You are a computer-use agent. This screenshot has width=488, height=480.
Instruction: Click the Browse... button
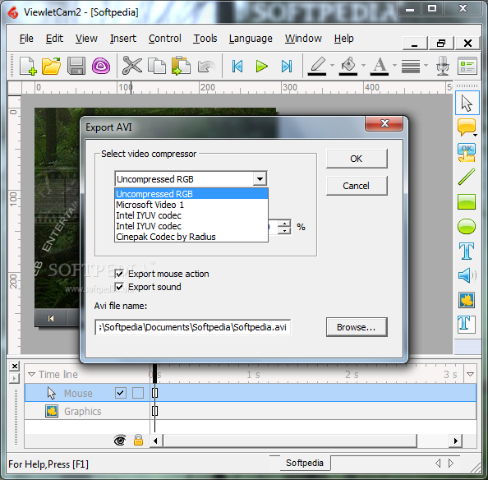(x=357, y=327)
